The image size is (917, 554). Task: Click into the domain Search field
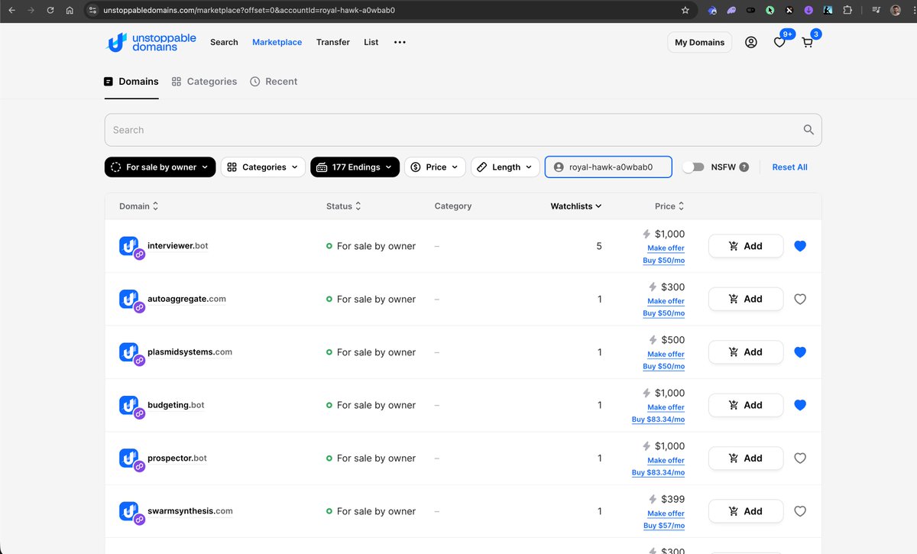point(463,130)
